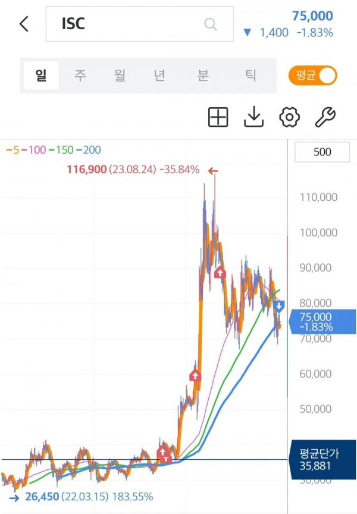Edit the 500 candle count box
The image size is (357, 514).
tap(322, 152)
